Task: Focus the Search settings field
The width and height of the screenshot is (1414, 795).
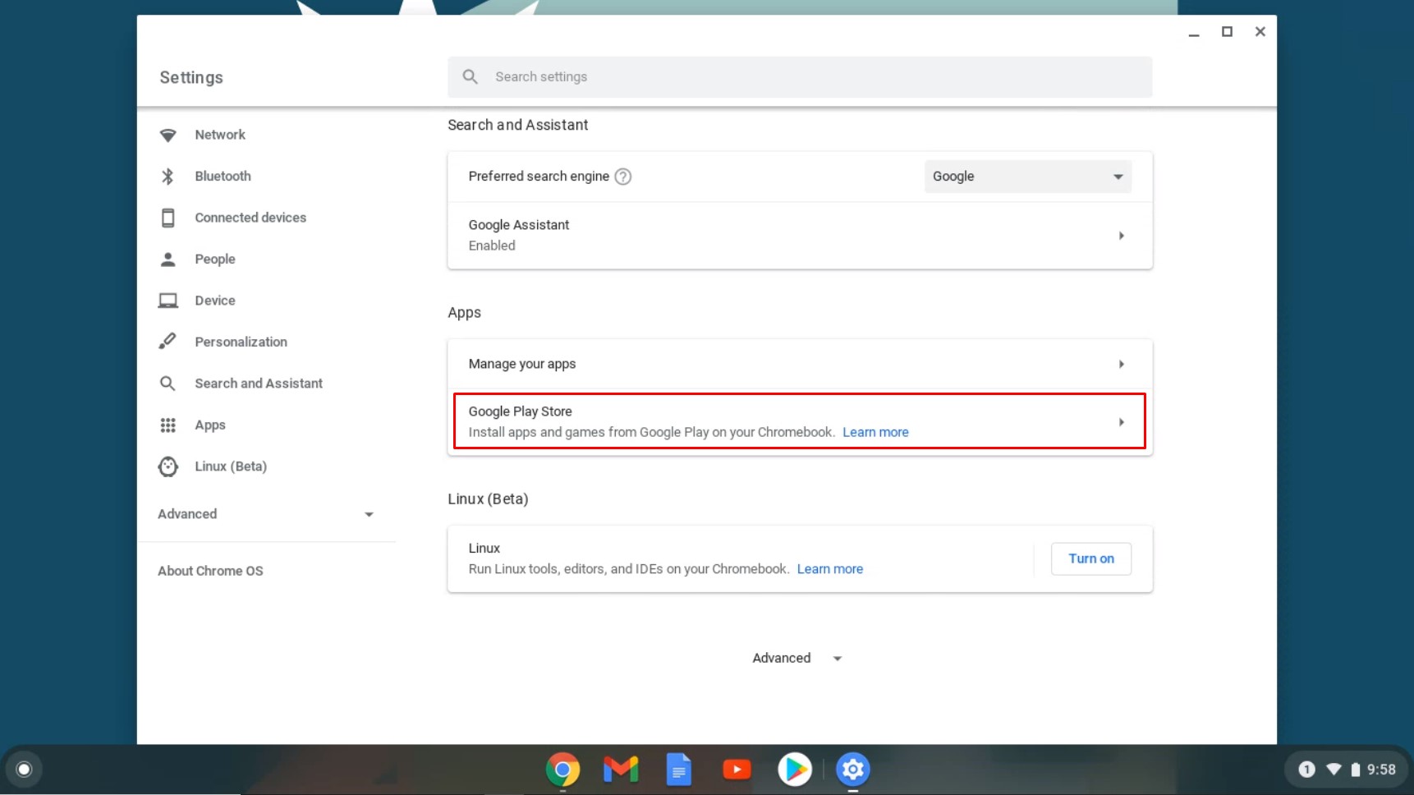Action: [800, 76]
